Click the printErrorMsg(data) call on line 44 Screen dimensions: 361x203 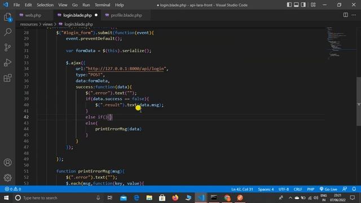tap(118, 129)
